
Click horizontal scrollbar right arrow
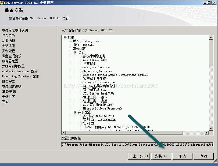[207, 133]
